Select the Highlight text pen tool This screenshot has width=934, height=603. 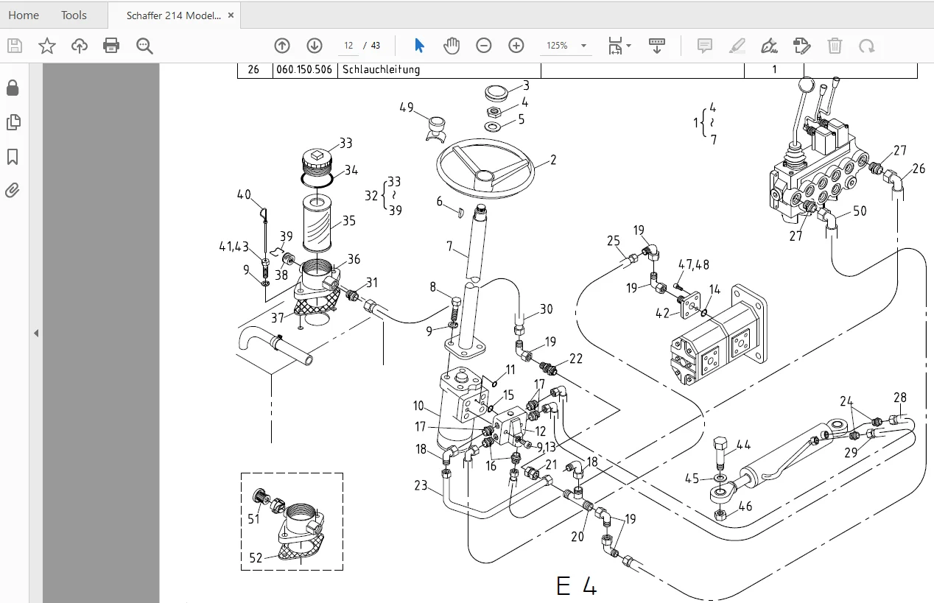tap(737, 46)
